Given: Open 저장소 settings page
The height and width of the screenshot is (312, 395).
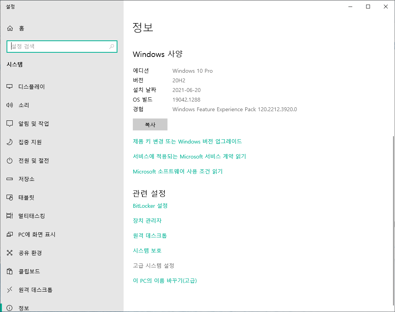Looking at the screenshot, I should click(x=62, y=179).
